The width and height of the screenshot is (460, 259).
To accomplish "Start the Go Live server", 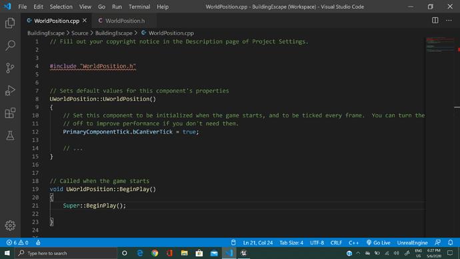I will pyautogui.click(x=379, y=242).
